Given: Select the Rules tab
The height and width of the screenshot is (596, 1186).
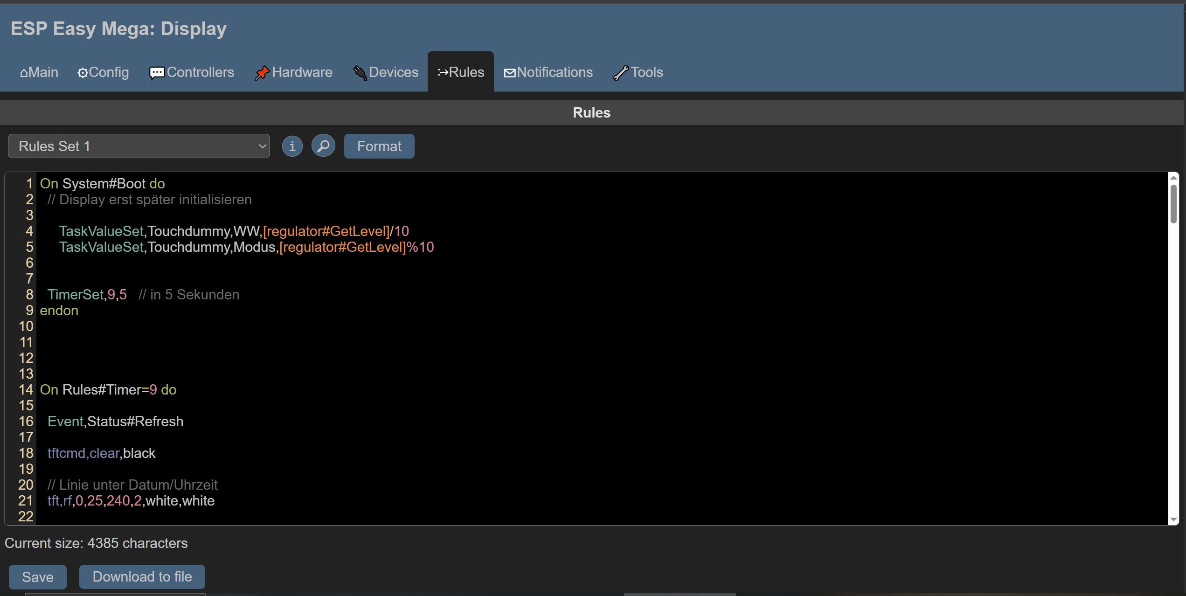Looking at the screenshot, I should [x=461, y=72].
